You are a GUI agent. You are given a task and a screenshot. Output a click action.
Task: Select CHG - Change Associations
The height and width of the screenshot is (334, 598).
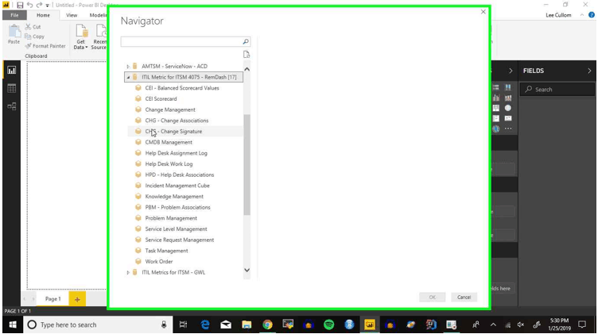[177, 121]
